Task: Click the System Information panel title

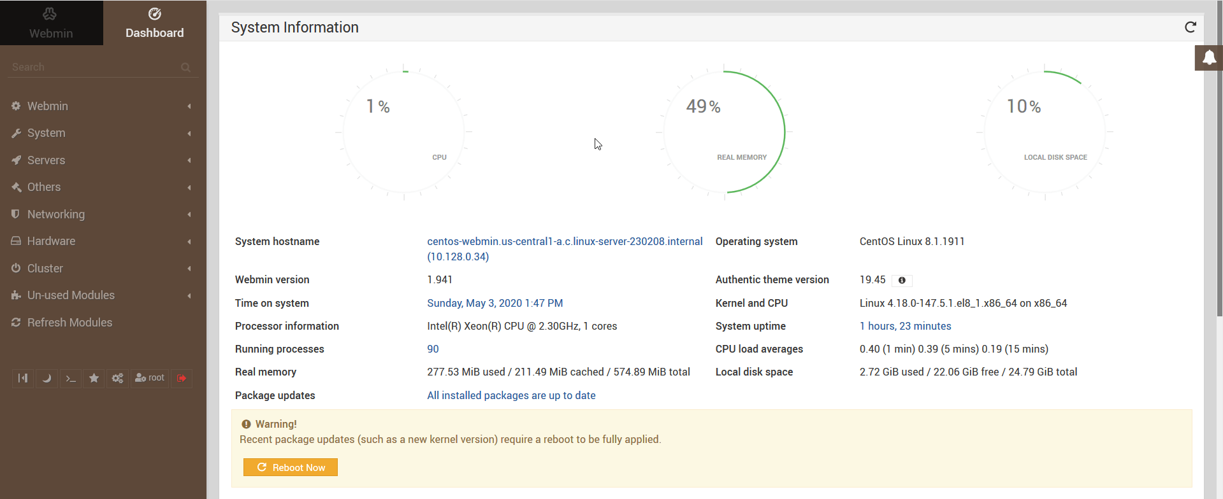Action: tap(295, 27)
